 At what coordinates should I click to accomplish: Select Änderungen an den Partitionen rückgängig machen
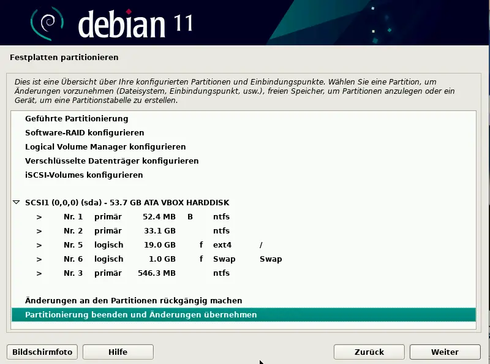[x=134, y=300]
